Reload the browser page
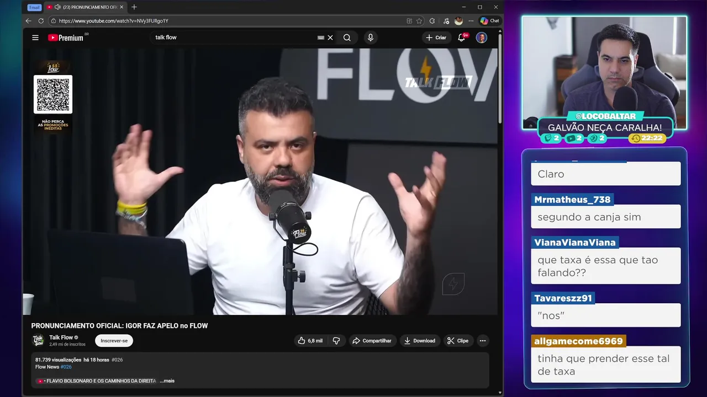 tap(41, 21)
